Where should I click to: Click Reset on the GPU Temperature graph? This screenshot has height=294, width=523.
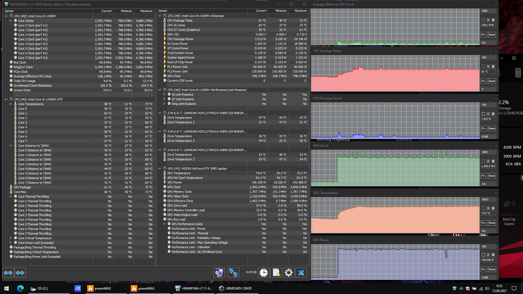coord(492,223)
